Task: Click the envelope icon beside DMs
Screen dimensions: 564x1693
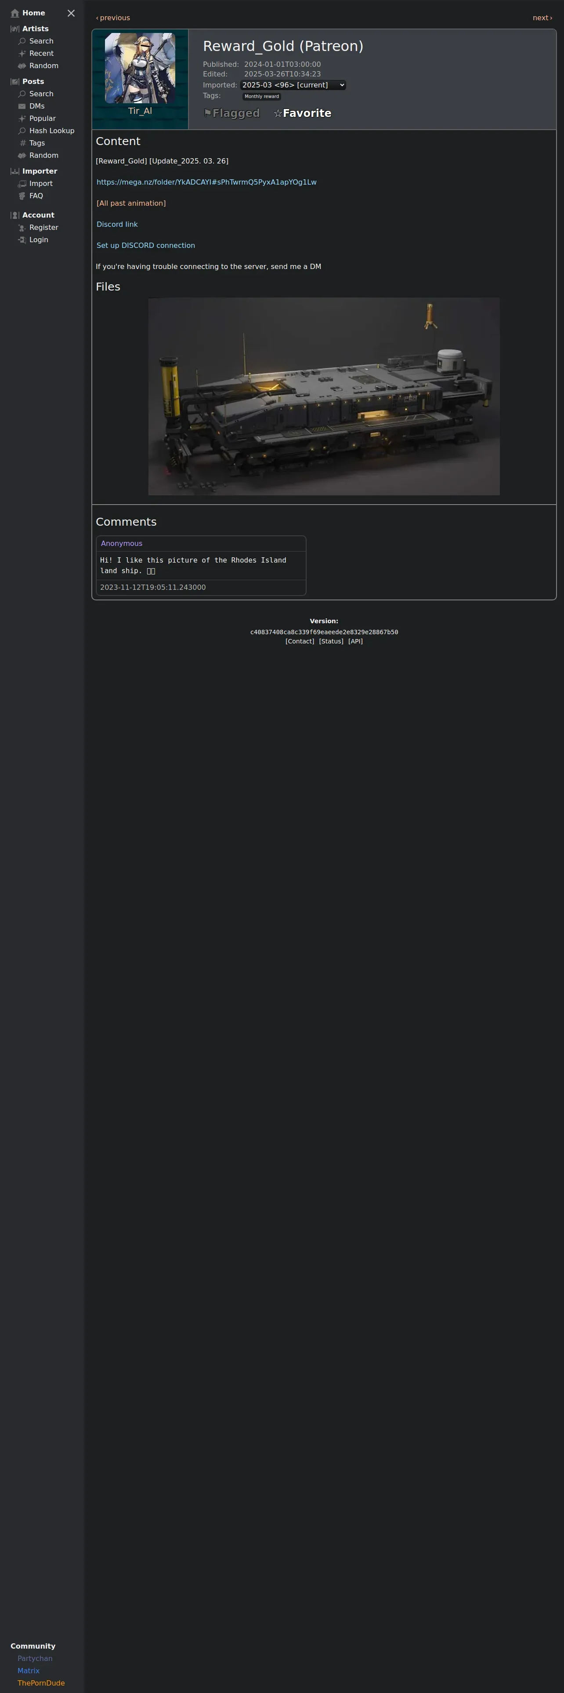Action: point(22,106)
